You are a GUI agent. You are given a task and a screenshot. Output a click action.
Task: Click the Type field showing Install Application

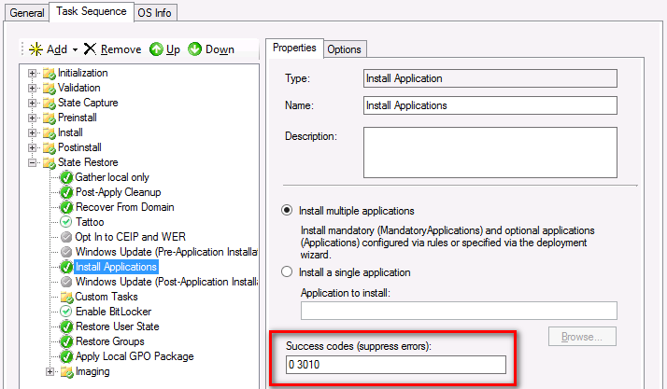490,78
